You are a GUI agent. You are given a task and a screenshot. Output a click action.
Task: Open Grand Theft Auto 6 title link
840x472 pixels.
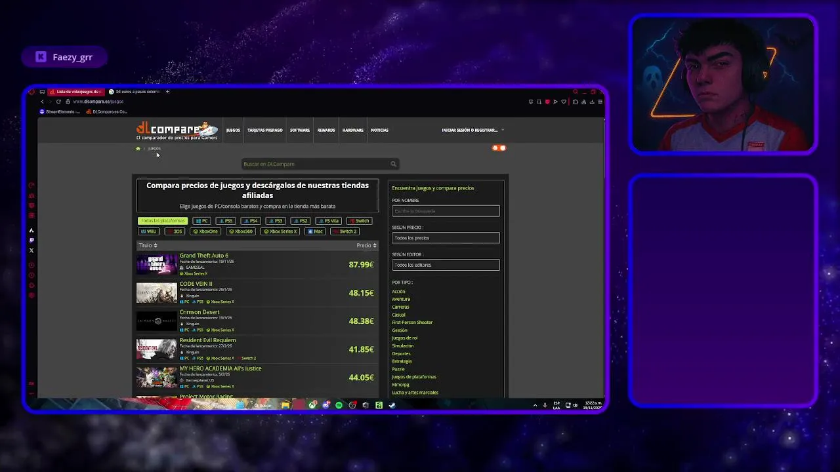click(x=204, y=256)
